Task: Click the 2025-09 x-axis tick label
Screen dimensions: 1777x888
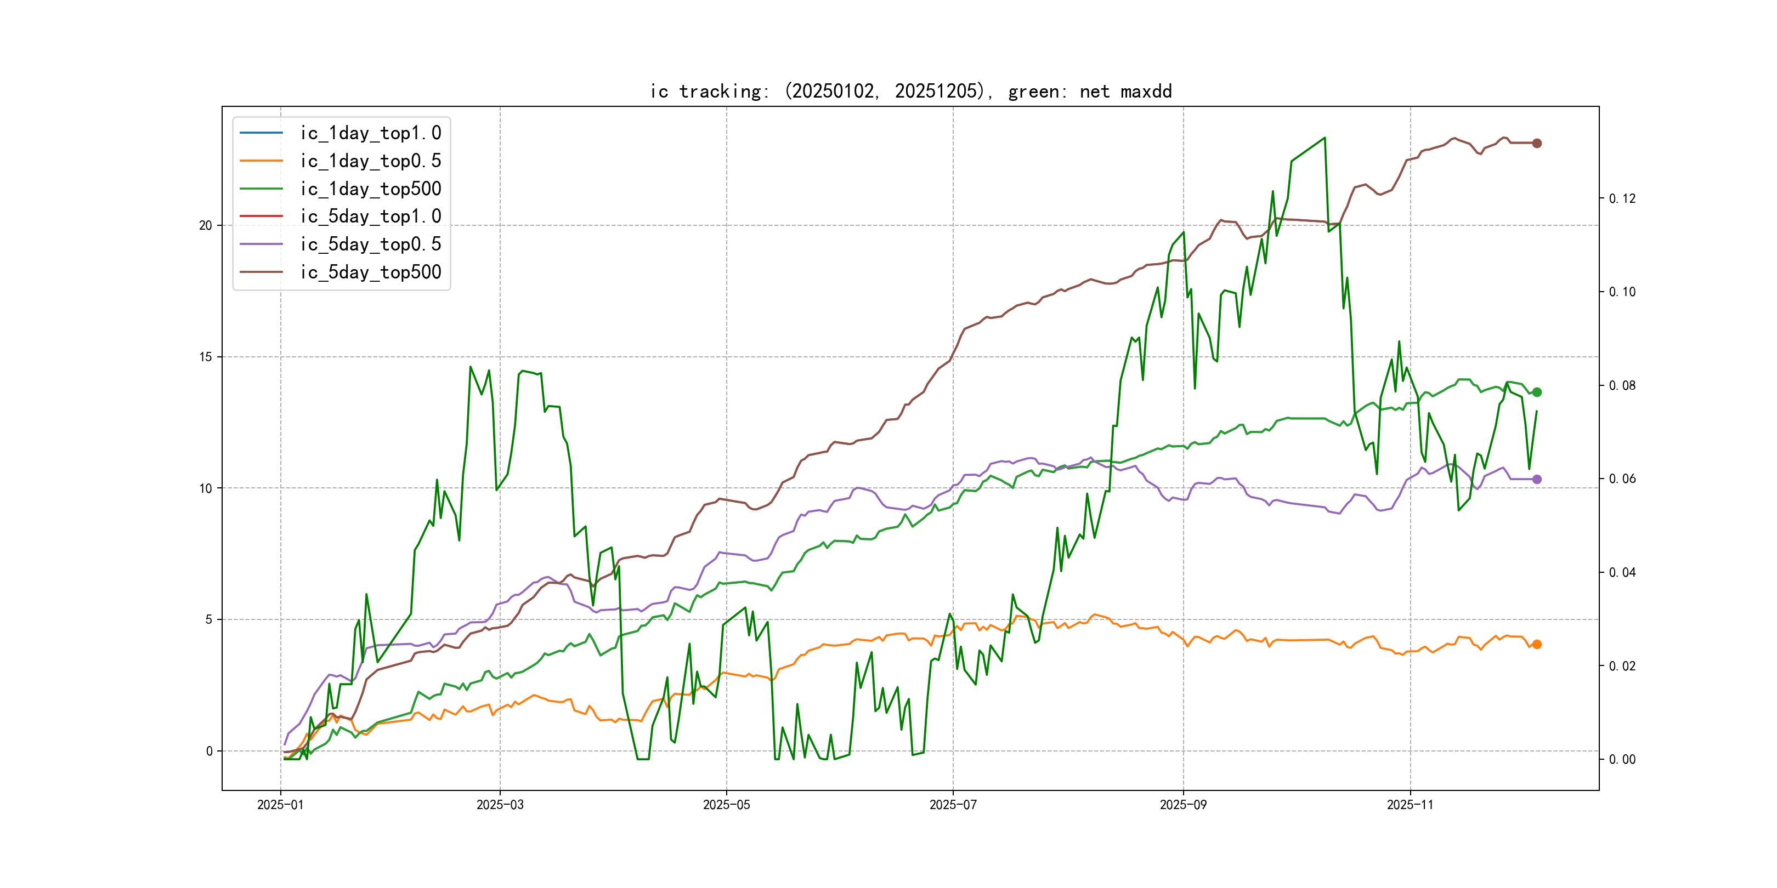Action: click(1182, 805)
